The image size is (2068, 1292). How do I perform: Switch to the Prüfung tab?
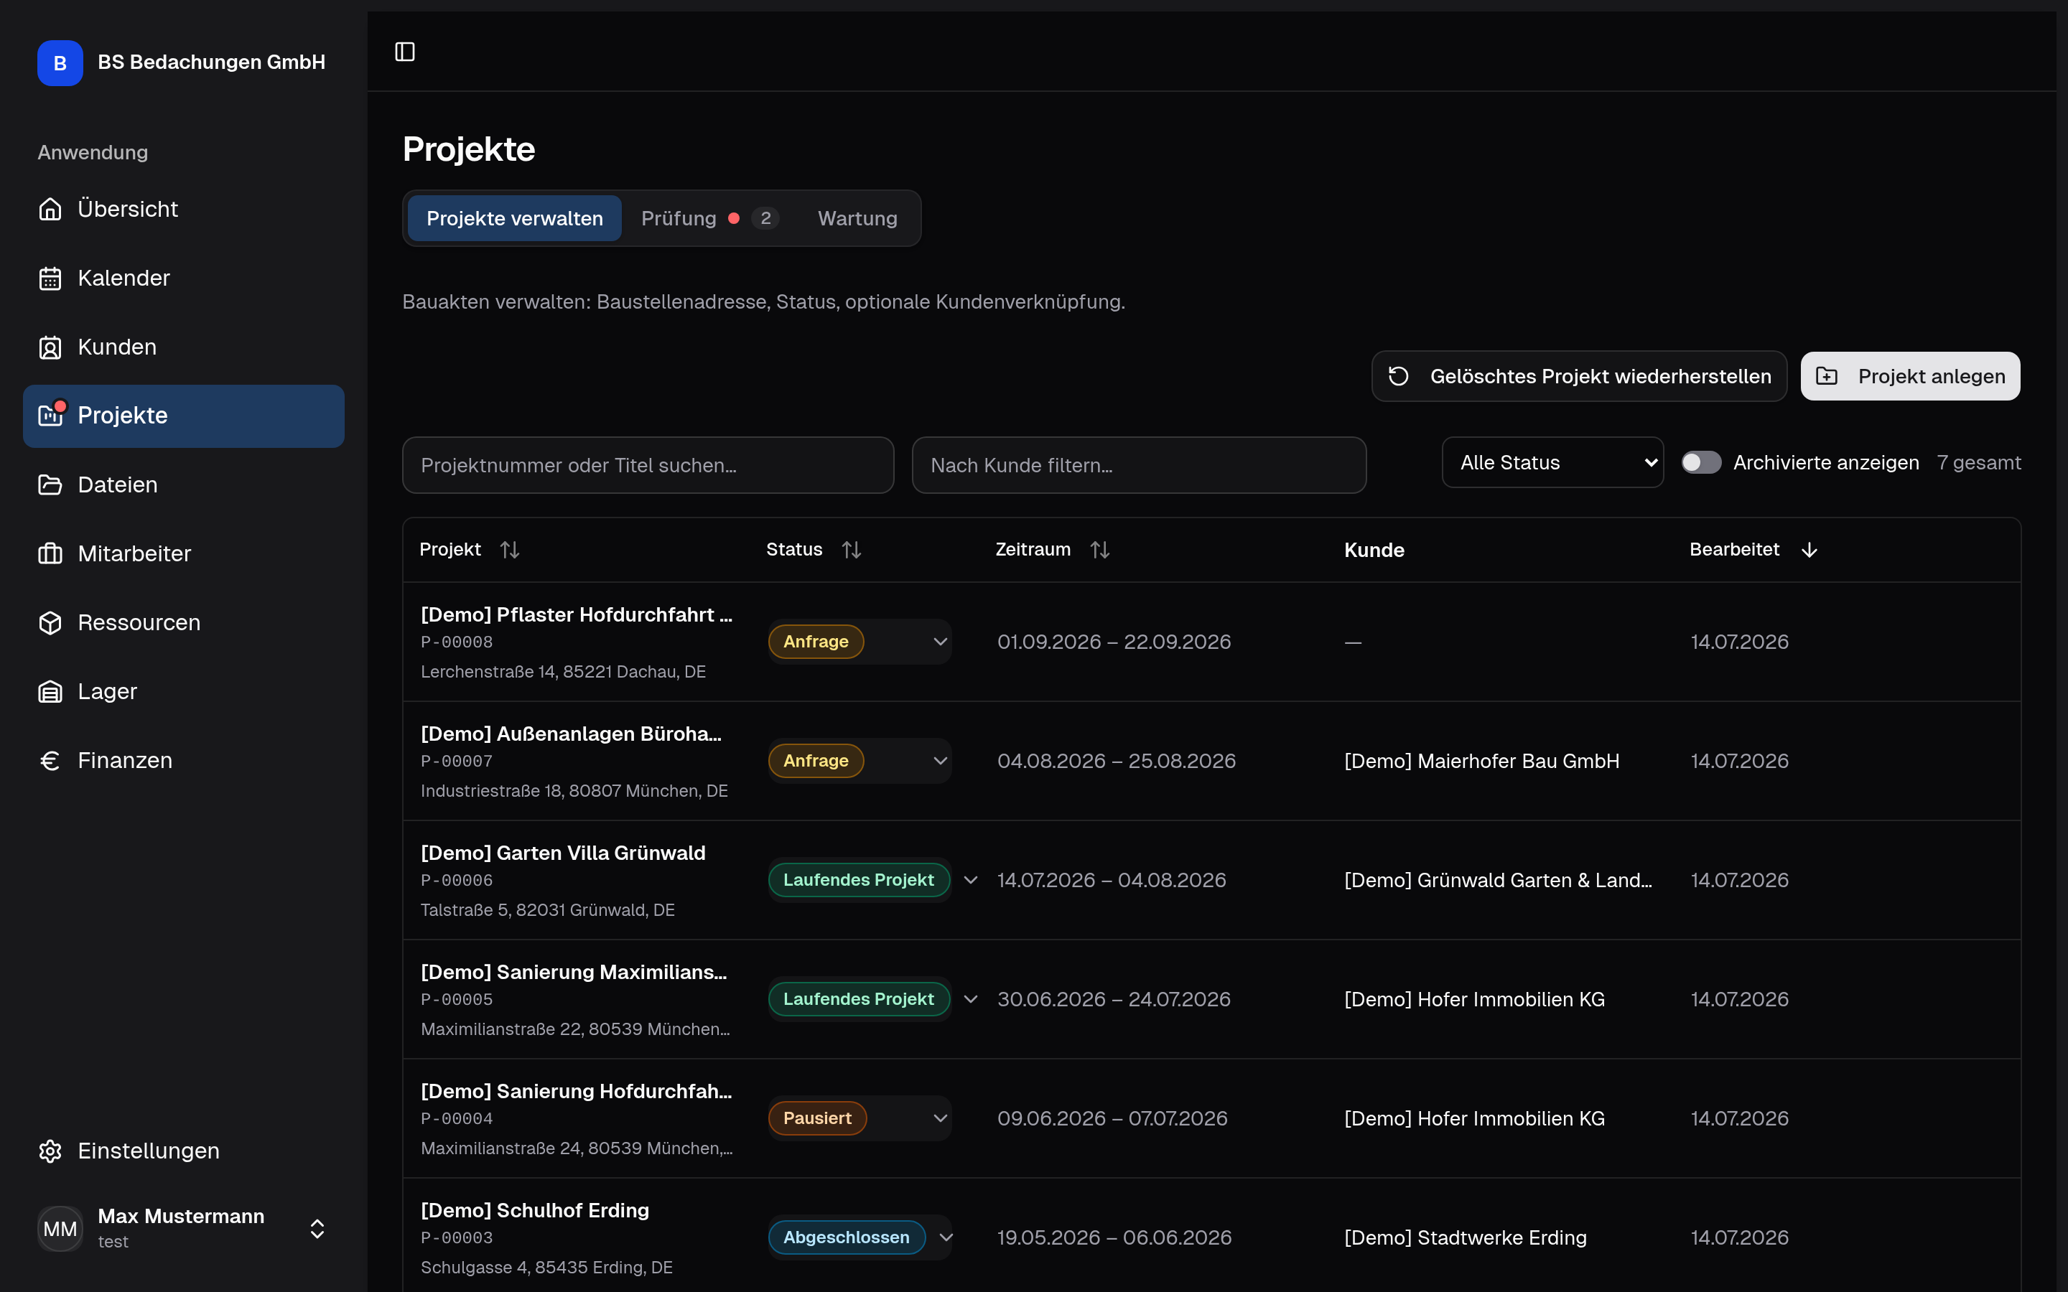coord(709,218)
